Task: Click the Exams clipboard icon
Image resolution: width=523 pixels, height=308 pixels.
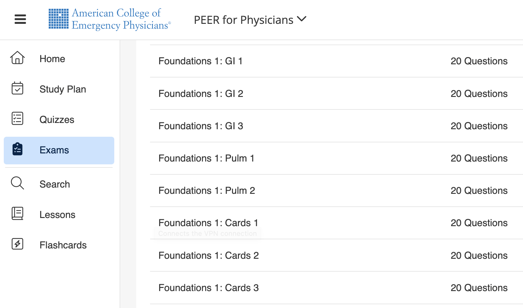Action: pyautogui.click(x=17, y=150)
